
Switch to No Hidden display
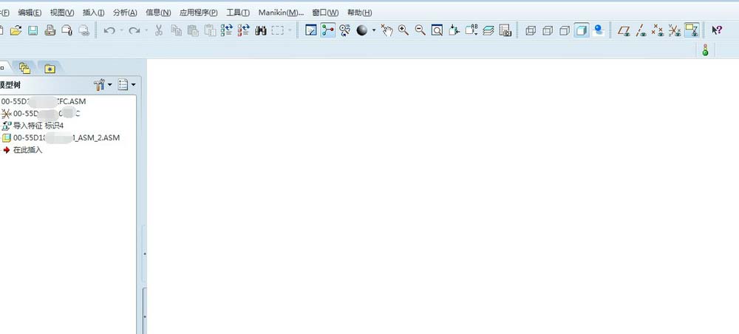tap(565, 30)
